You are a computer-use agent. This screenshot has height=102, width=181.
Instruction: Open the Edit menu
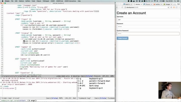16,1
